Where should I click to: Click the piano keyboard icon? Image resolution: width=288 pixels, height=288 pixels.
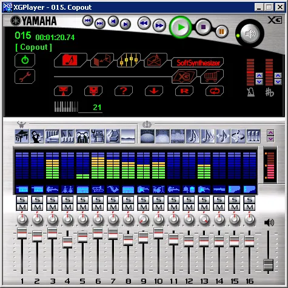point(66,106)
